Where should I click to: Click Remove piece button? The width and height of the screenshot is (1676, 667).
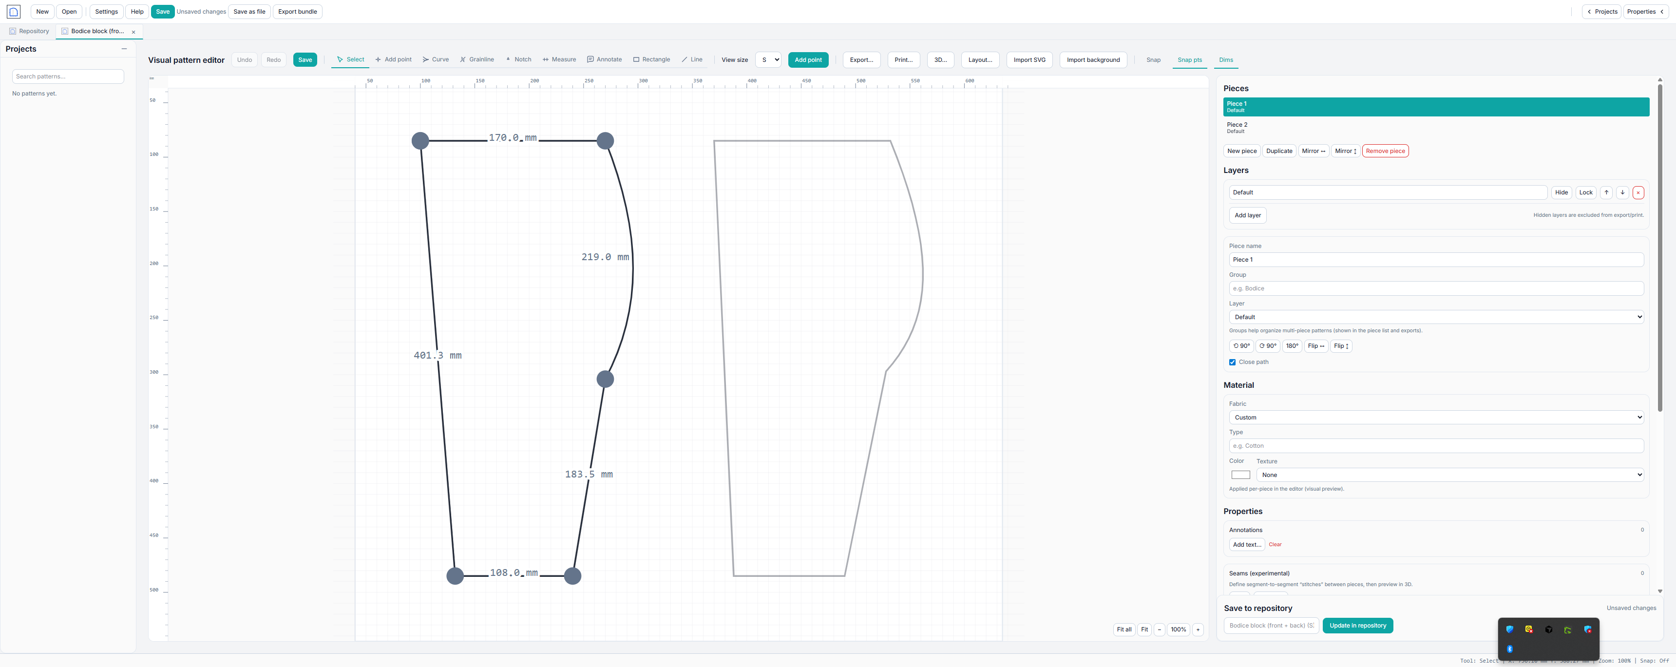point(1385,151)
